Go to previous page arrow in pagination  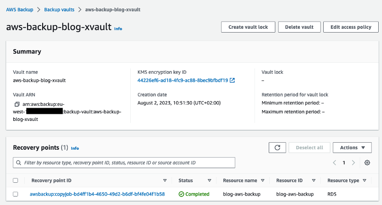point(335,163)
